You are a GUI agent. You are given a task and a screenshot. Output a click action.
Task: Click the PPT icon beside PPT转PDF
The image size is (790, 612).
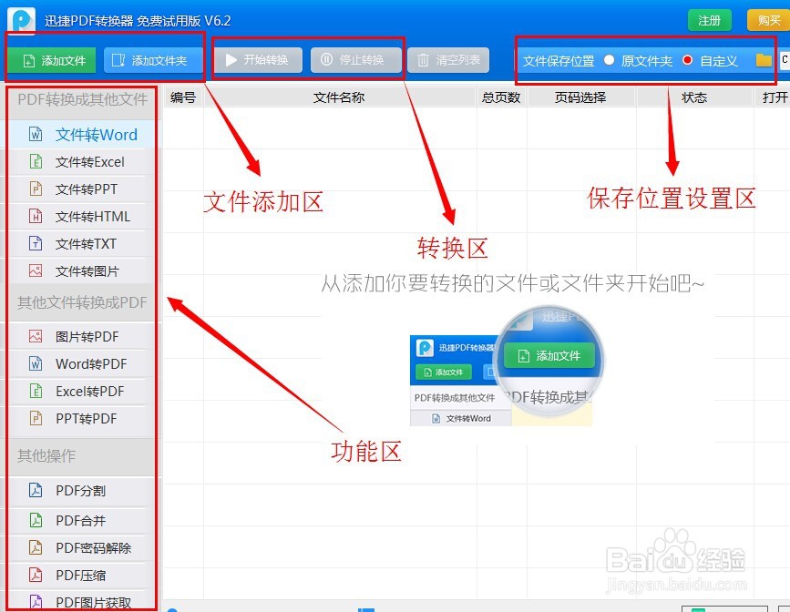coord(36,418)
